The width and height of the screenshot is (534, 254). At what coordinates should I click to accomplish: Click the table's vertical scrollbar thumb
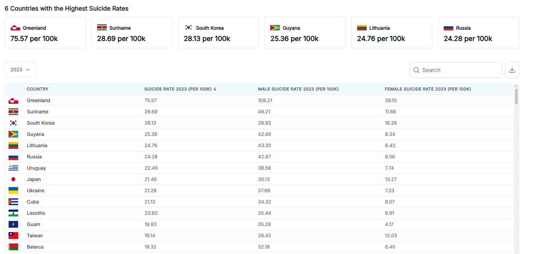(516, 96)
